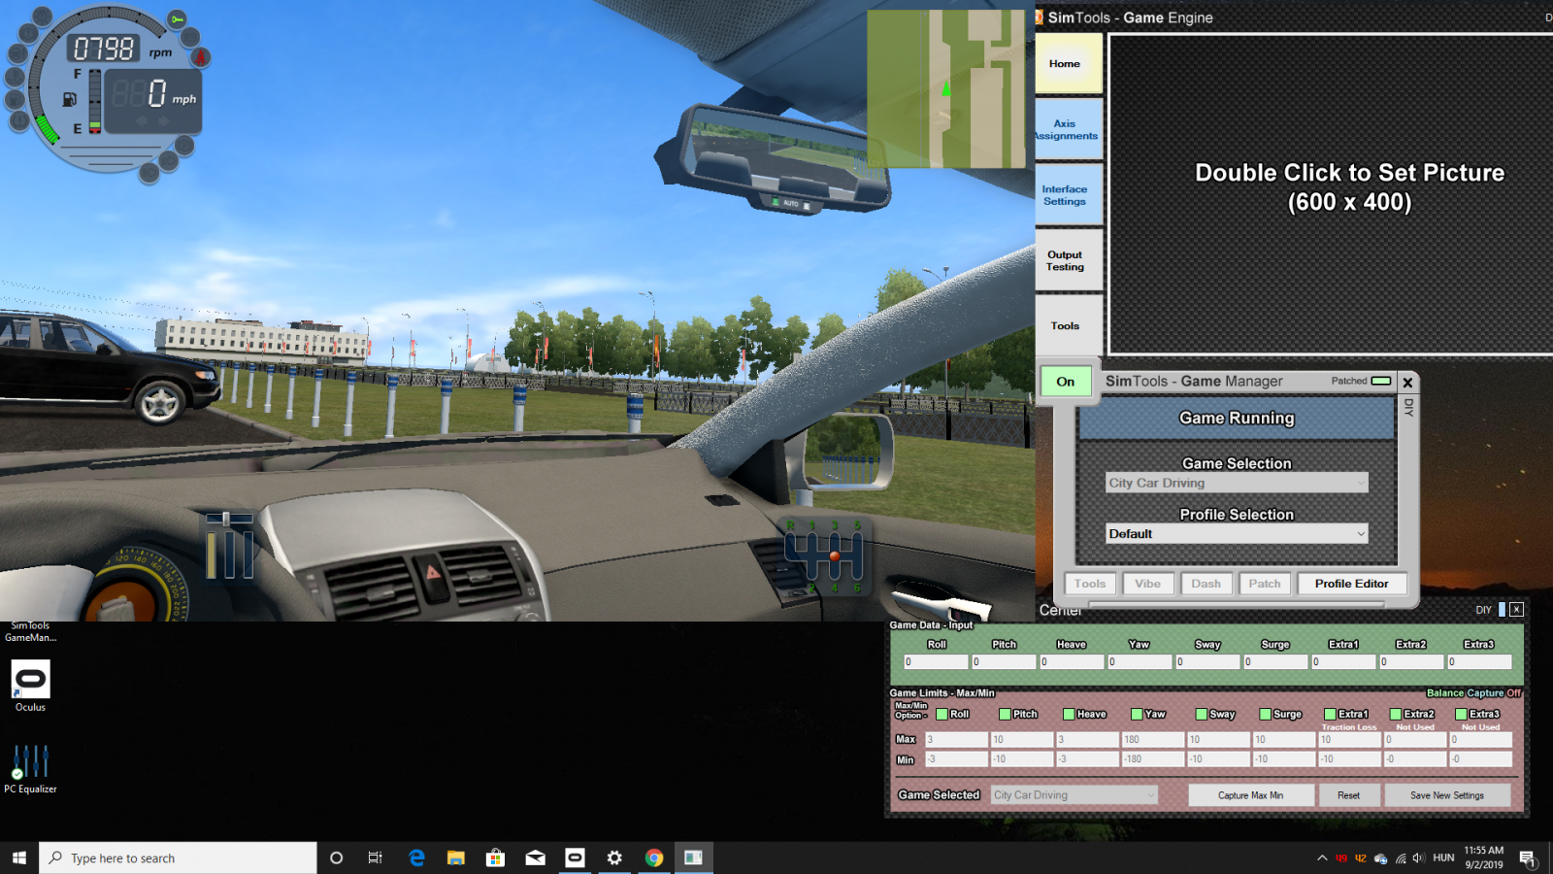The image size is (1553, 874).
Task: Open the Tools tab in Game Engine
Action: 1068,325
